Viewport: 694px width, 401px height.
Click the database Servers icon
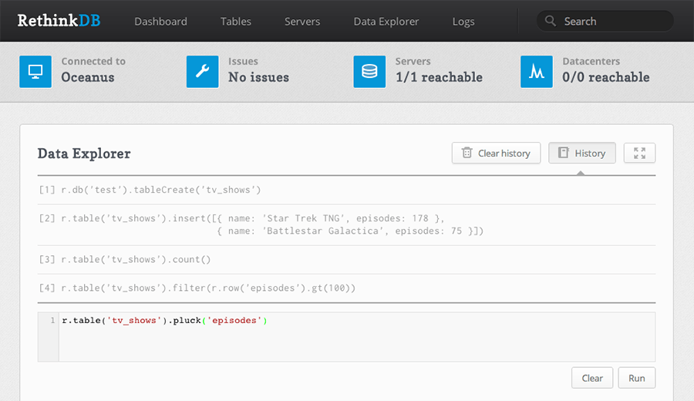(369, 71)
